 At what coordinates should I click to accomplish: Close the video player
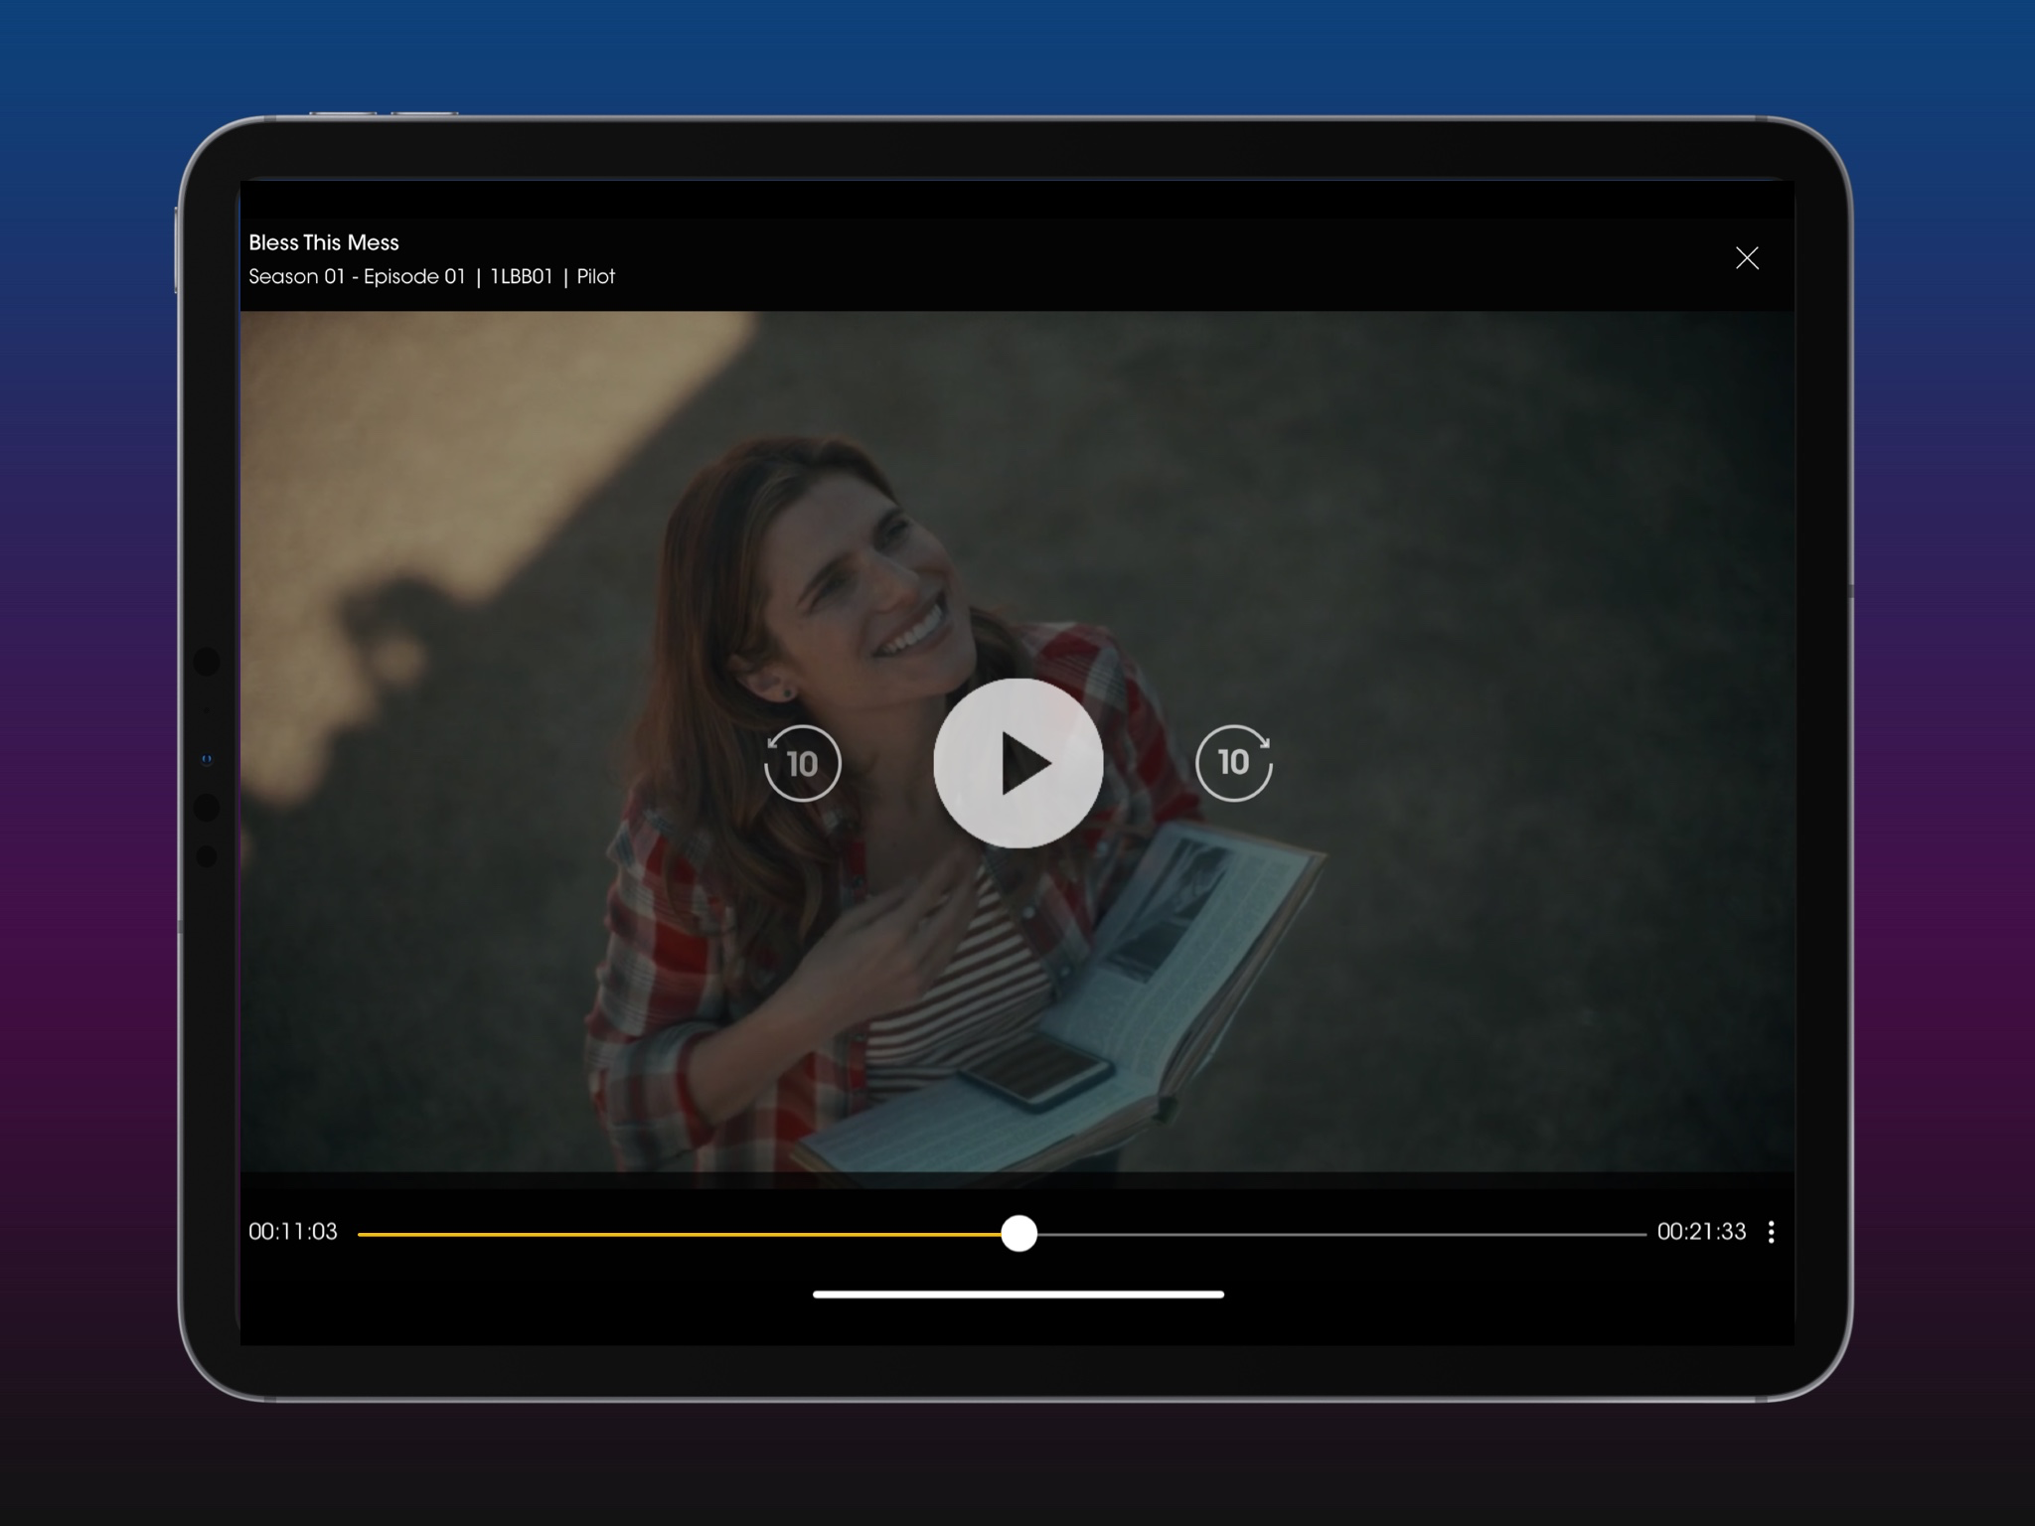tap(1747, 258)
